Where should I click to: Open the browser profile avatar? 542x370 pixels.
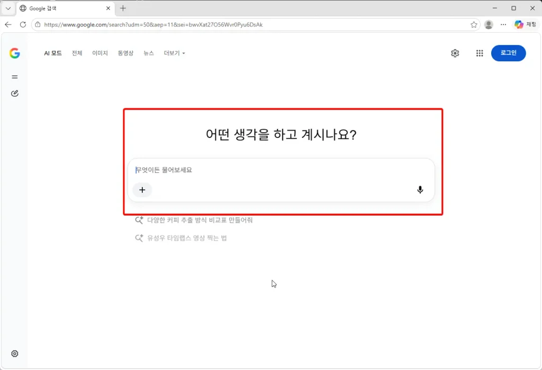489,24
